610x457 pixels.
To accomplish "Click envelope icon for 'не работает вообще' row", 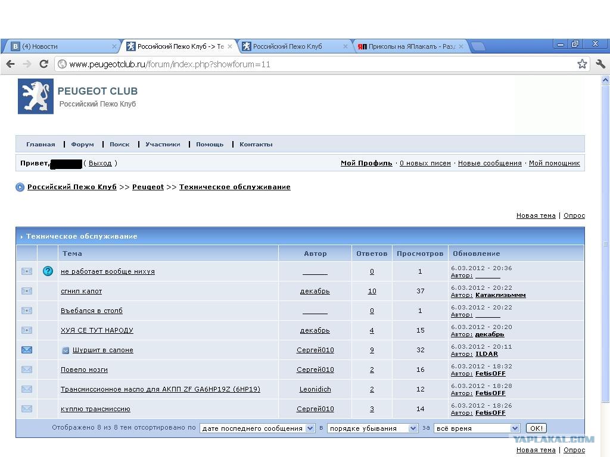I will [27, 271].
